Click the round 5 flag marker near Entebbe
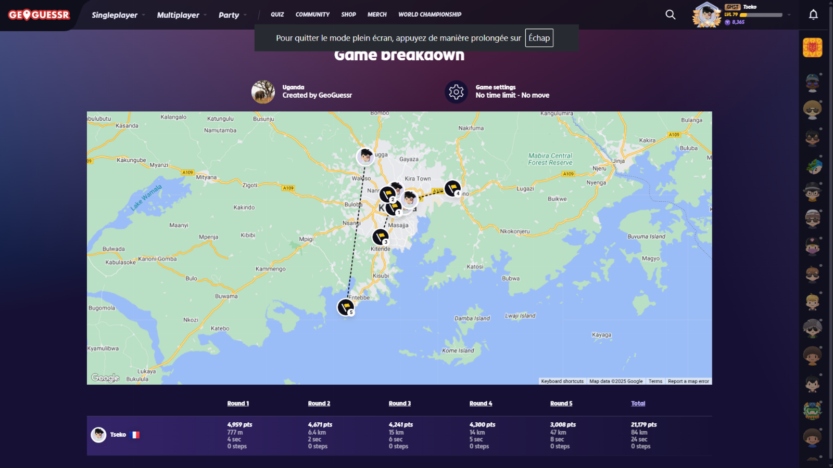 pyautogui.click(x=346, y=307)
